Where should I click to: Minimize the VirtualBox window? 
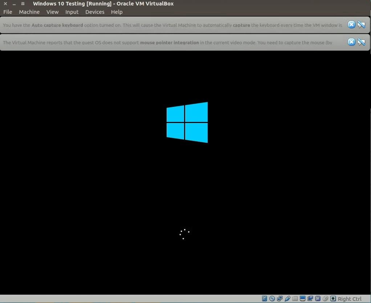[14, 4]
